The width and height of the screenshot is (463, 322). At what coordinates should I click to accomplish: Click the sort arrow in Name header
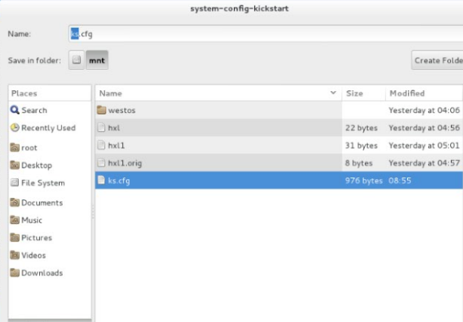click(333, 93)
